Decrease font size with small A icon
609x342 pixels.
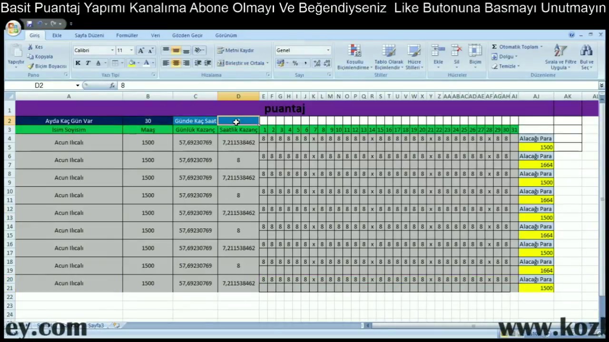150,50
